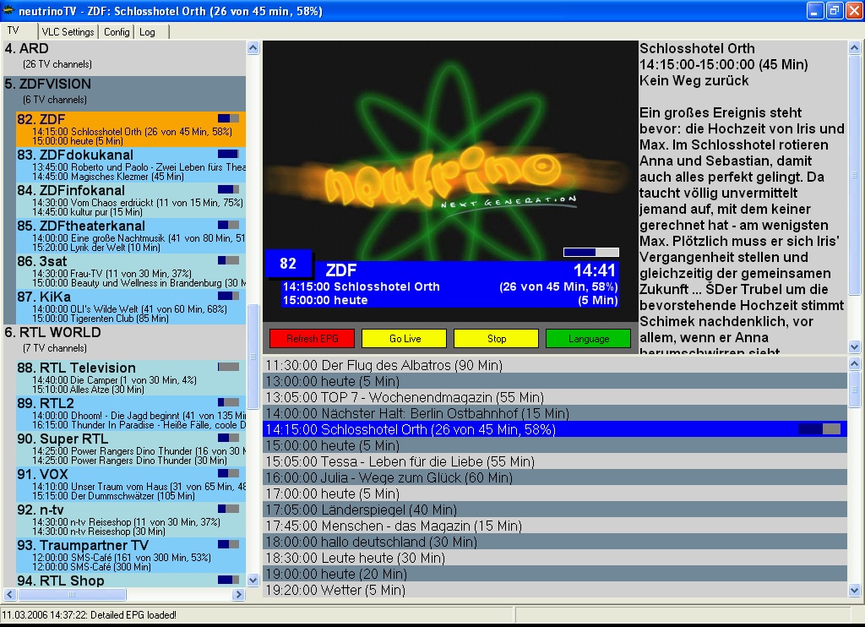Viewport: 865px width, 627px height.
Task: Open the Config tab
Action: click(x=117, y=32)
